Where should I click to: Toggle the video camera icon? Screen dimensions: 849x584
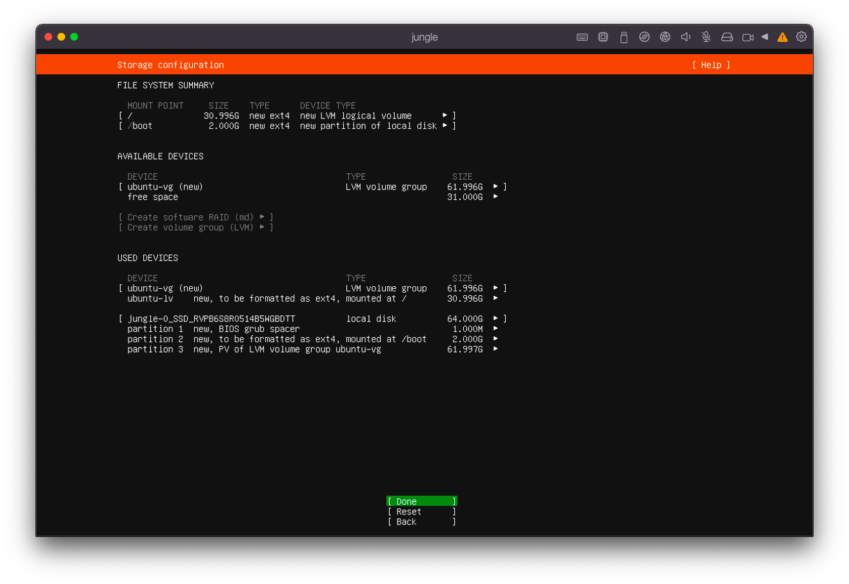click(x=748, y=37)
